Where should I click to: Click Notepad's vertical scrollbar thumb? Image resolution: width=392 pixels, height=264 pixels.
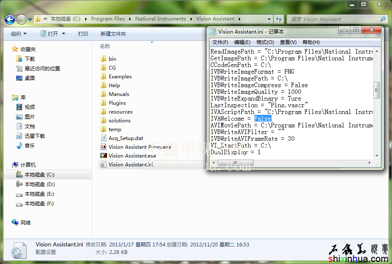tap(376, 90)
